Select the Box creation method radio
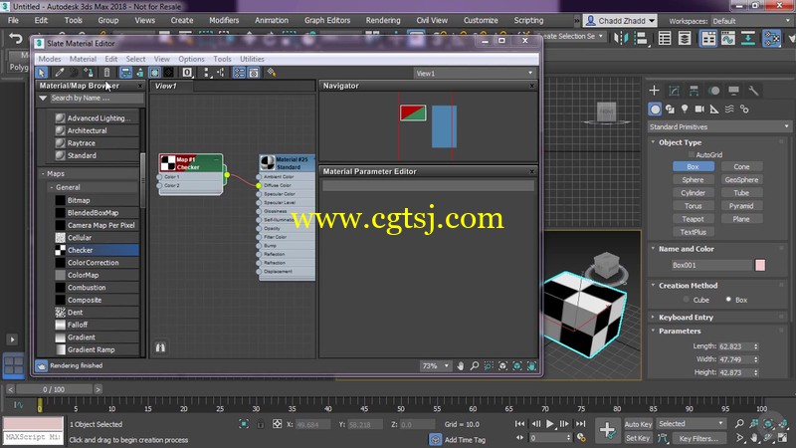 [728, 300]
